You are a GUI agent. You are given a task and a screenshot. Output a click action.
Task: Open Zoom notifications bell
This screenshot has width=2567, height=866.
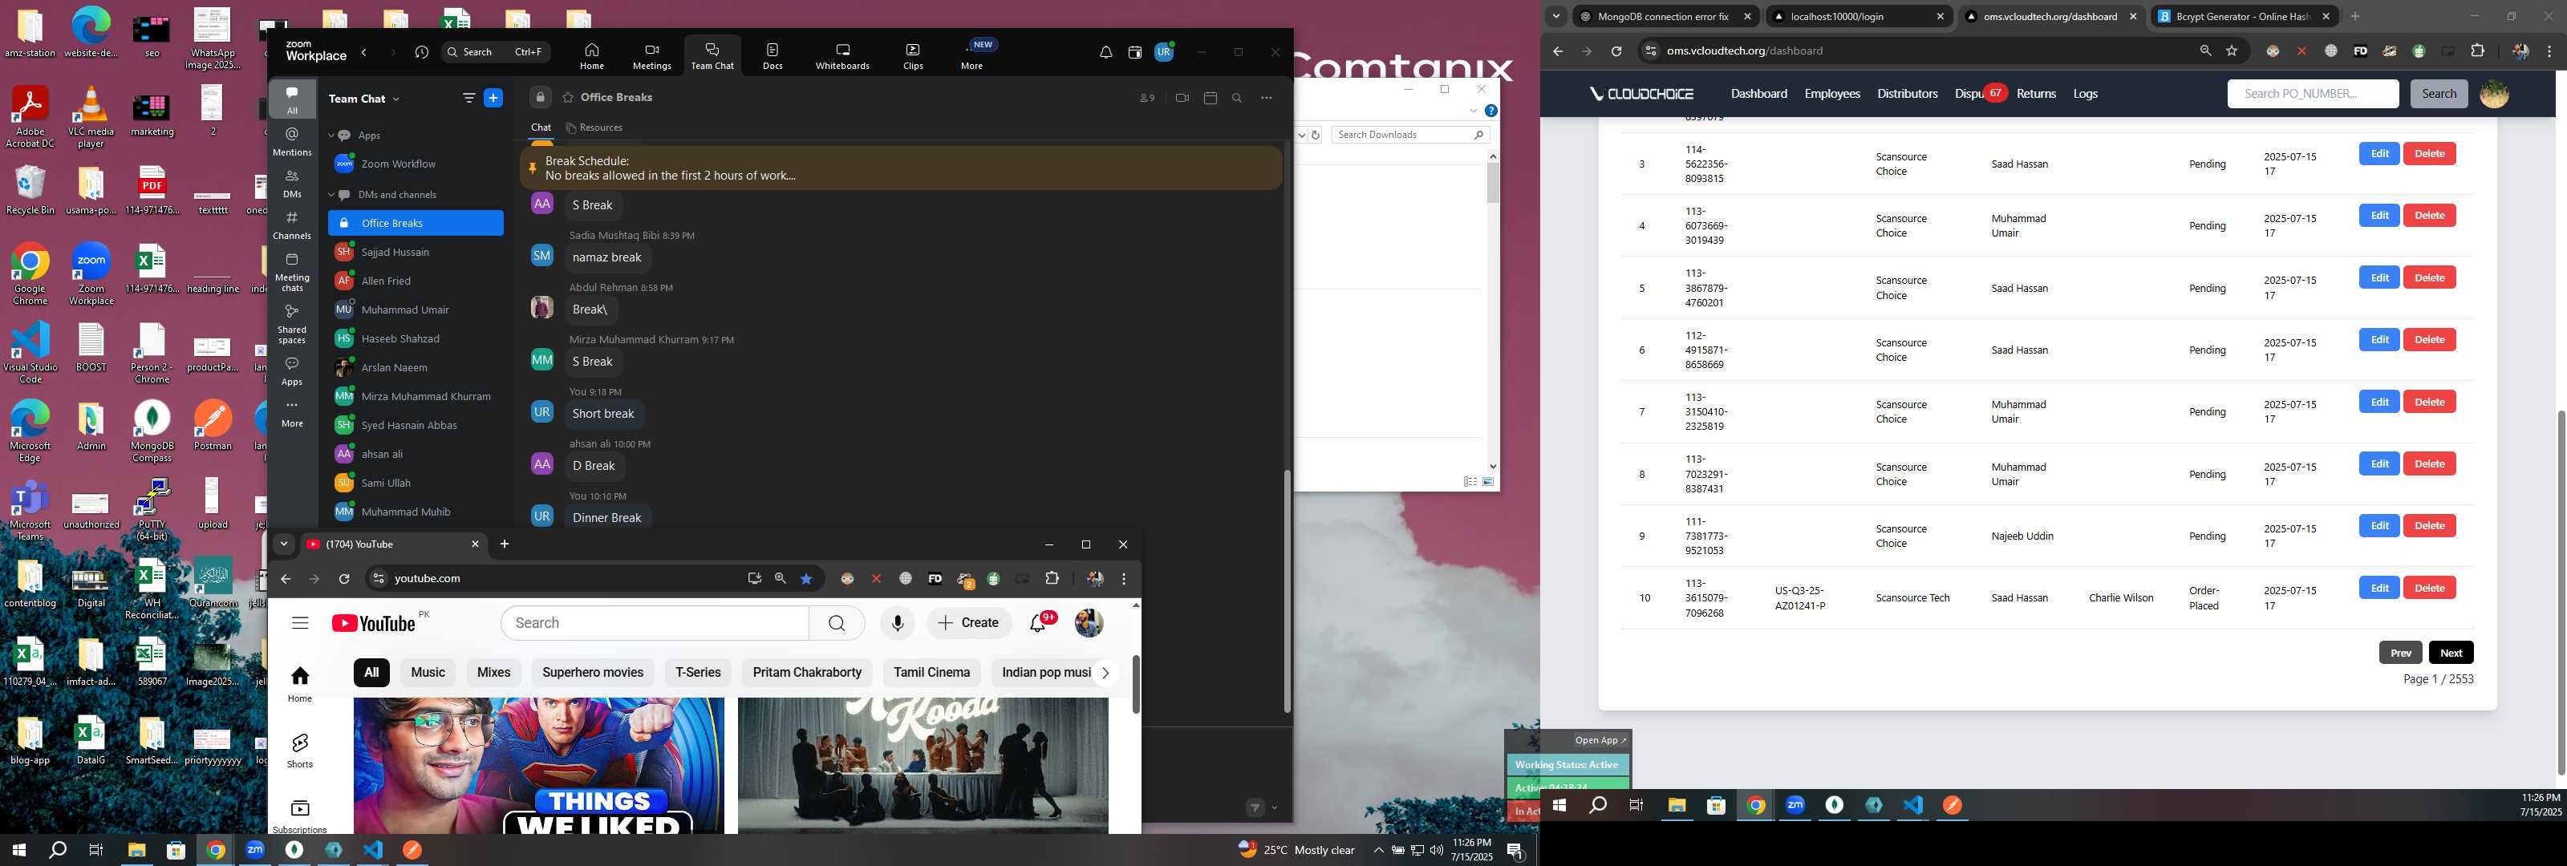point(1106,53)
